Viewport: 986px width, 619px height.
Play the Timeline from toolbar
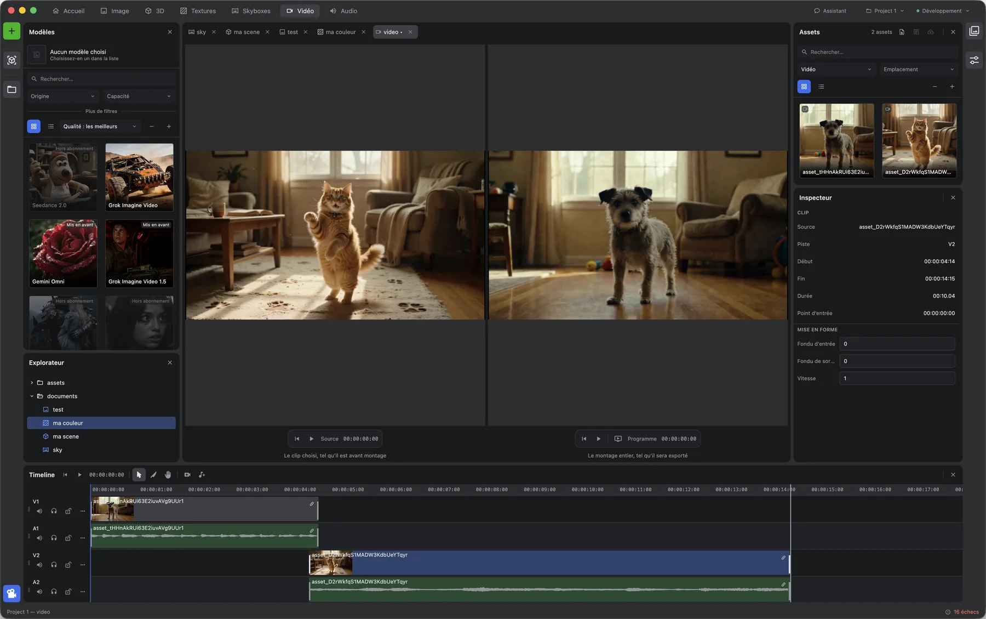79,475
